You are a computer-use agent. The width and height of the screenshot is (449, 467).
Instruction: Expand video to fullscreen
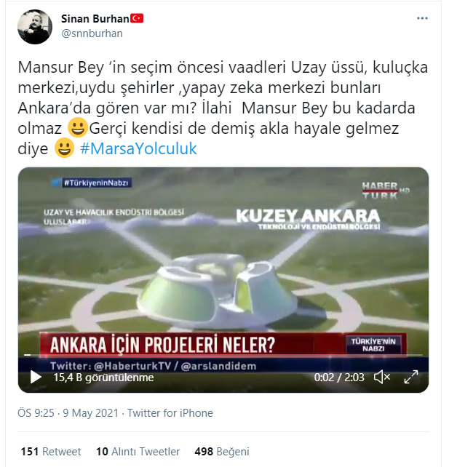pyautogui.click(x=411, y=377)
